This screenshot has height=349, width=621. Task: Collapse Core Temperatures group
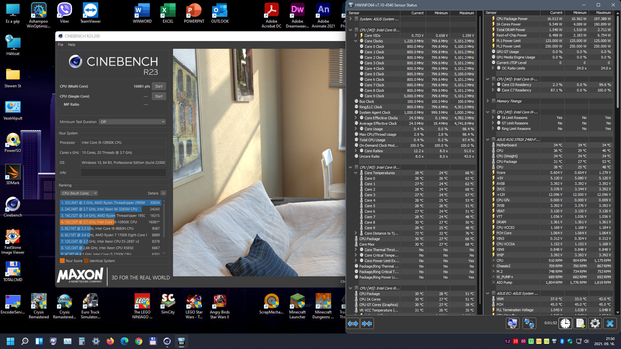click(355, 173)
